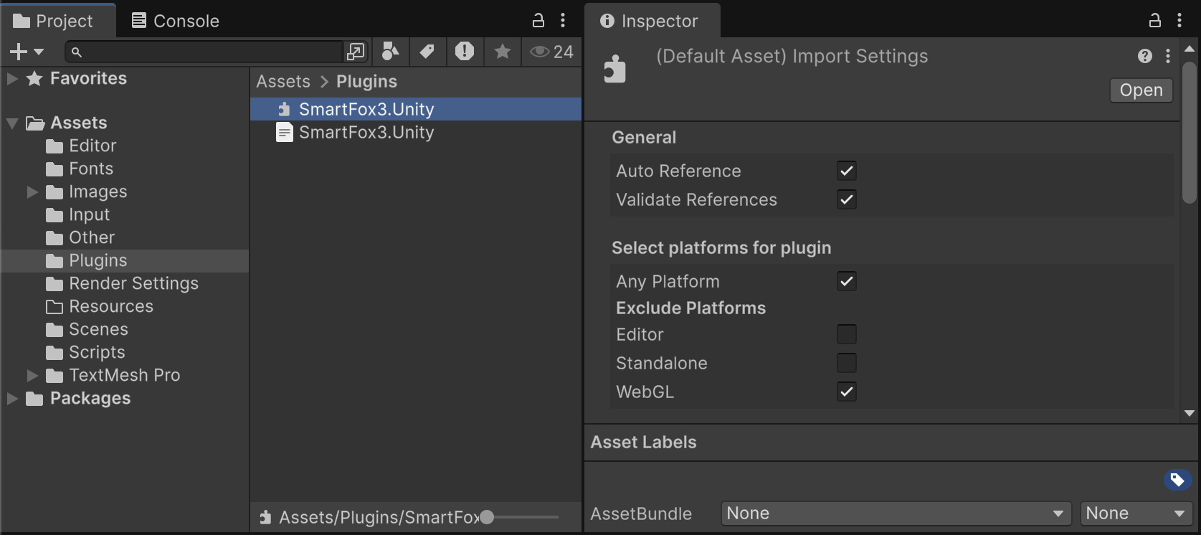Select the SmartFox3.Unity plugin DLL asset

tap(416, 109)
